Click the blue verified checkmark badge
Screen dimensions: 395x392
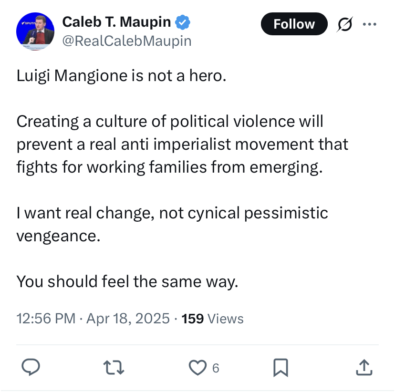pos(183,23)
